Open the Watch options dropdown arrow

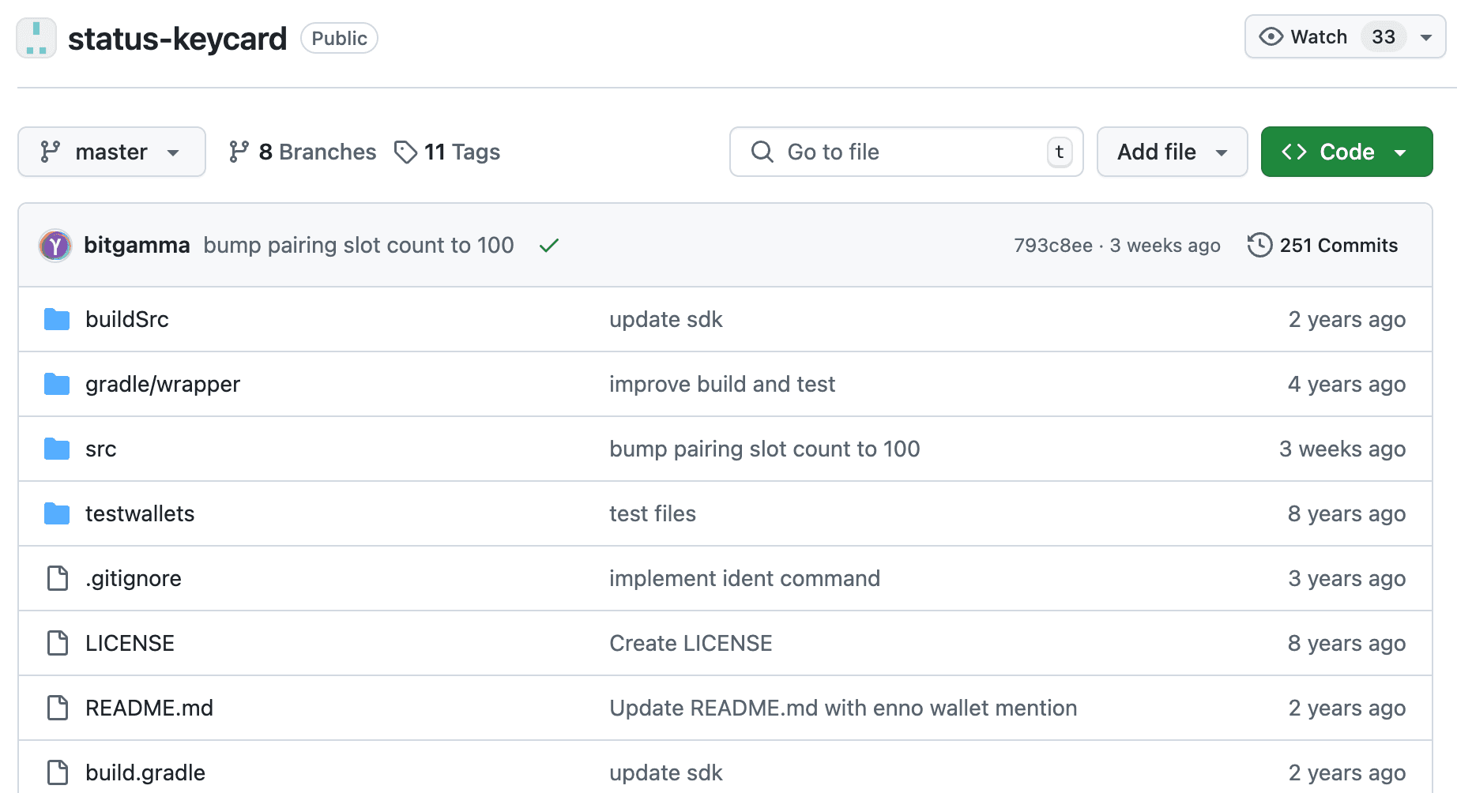pyautogui.click(x=1426, y=37)
